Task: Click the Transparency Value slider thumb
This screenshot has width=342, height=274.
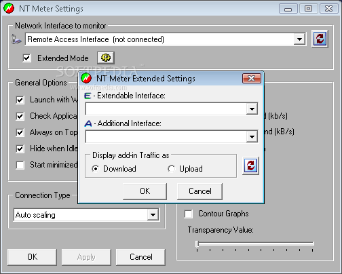Action: coord(197,244)
